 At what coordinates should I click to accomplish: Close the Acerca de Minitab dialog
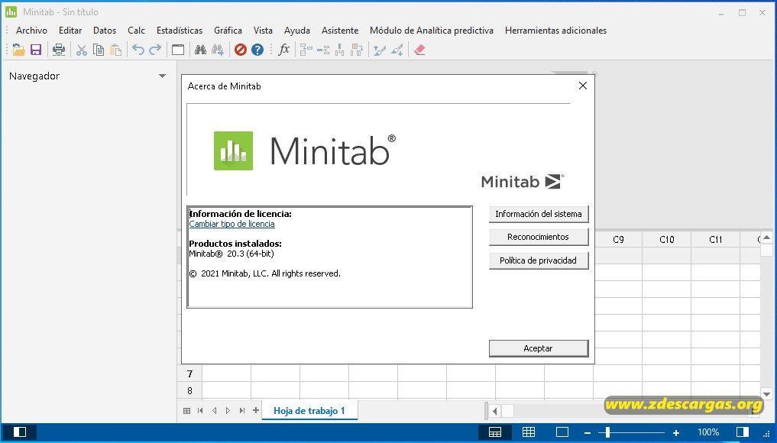pyautogui.click(x=583, y=86)
